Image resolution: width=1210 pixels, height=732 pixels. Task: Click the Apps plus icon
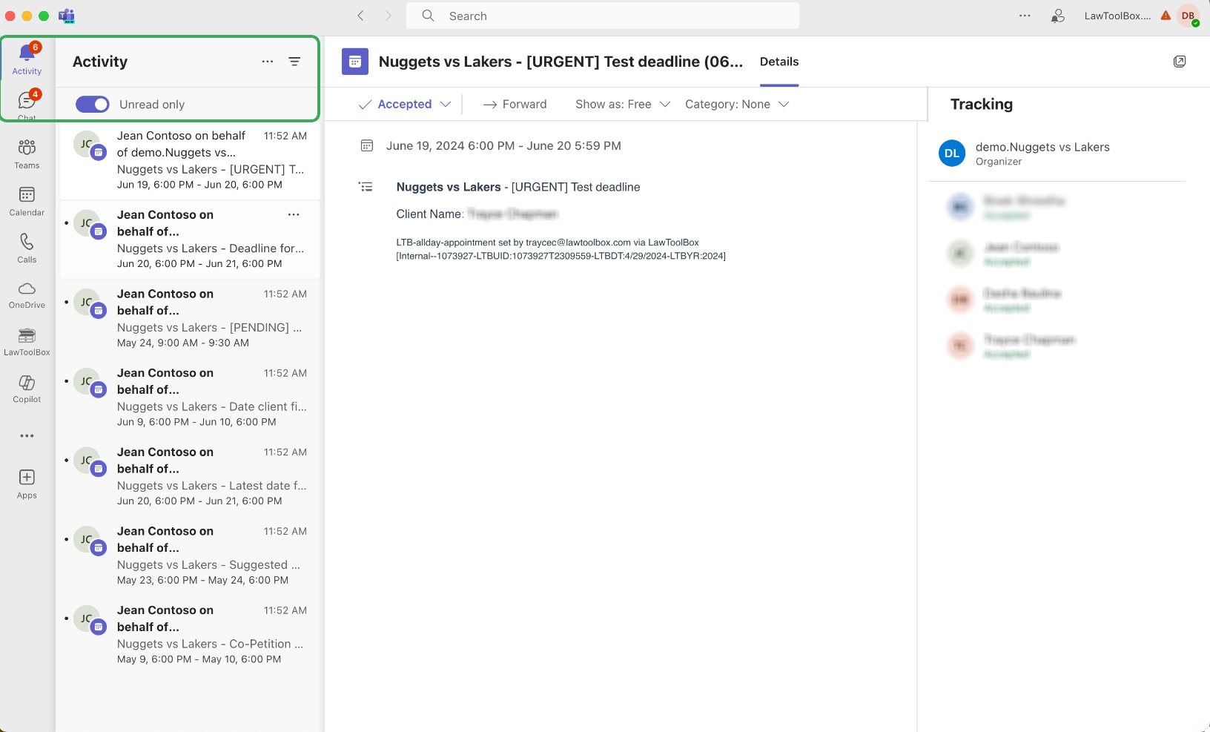click(27, 477)
